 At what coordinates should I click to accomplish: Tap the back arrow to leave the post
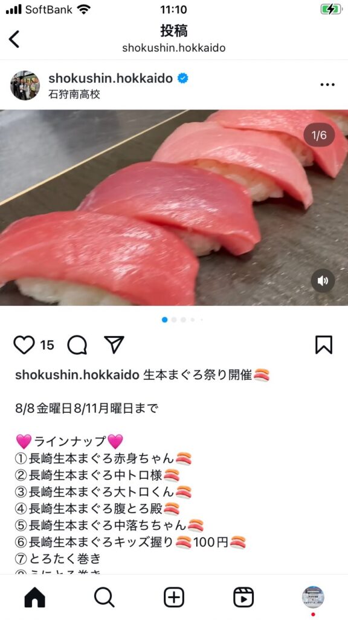point(14,39)
